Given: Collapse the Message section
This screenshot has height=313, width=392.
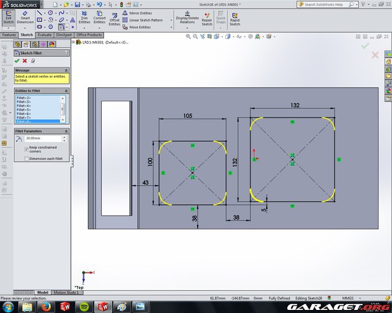Looking at the screenshot, I should click(66, 70).
